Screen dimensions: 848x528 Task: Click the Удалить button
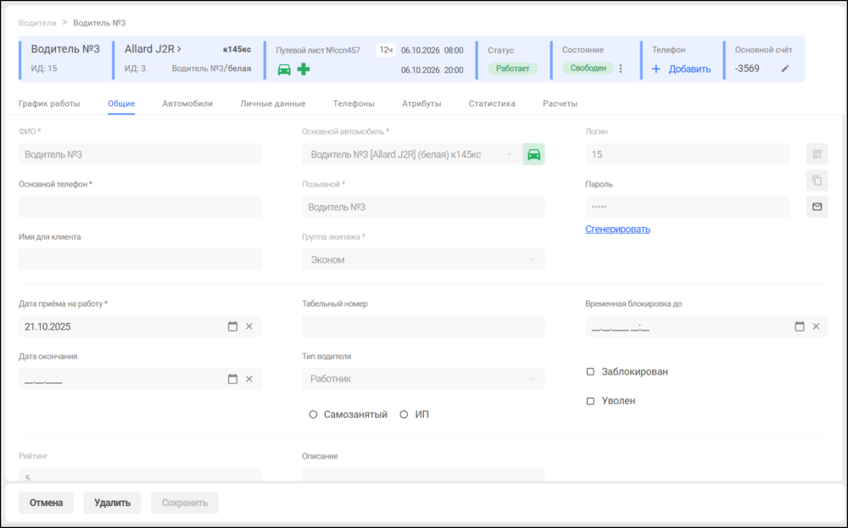(112, 503)
